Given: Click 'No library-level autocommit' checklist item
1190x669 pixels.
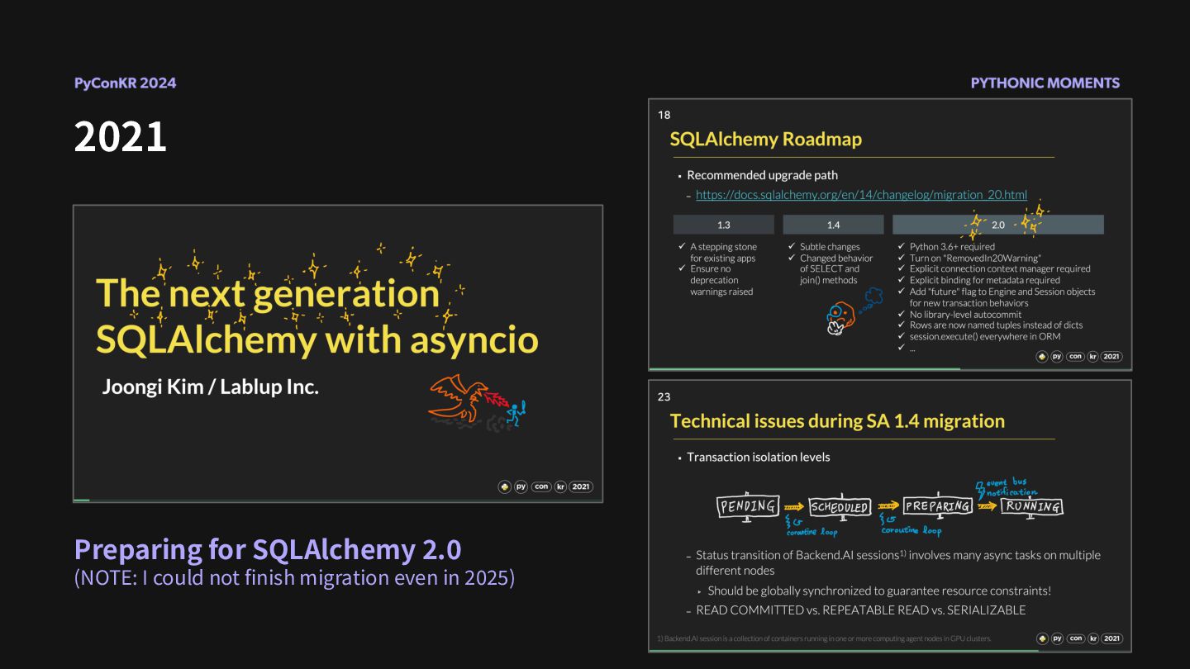Looking at the screenshot, I should point(965,314).
